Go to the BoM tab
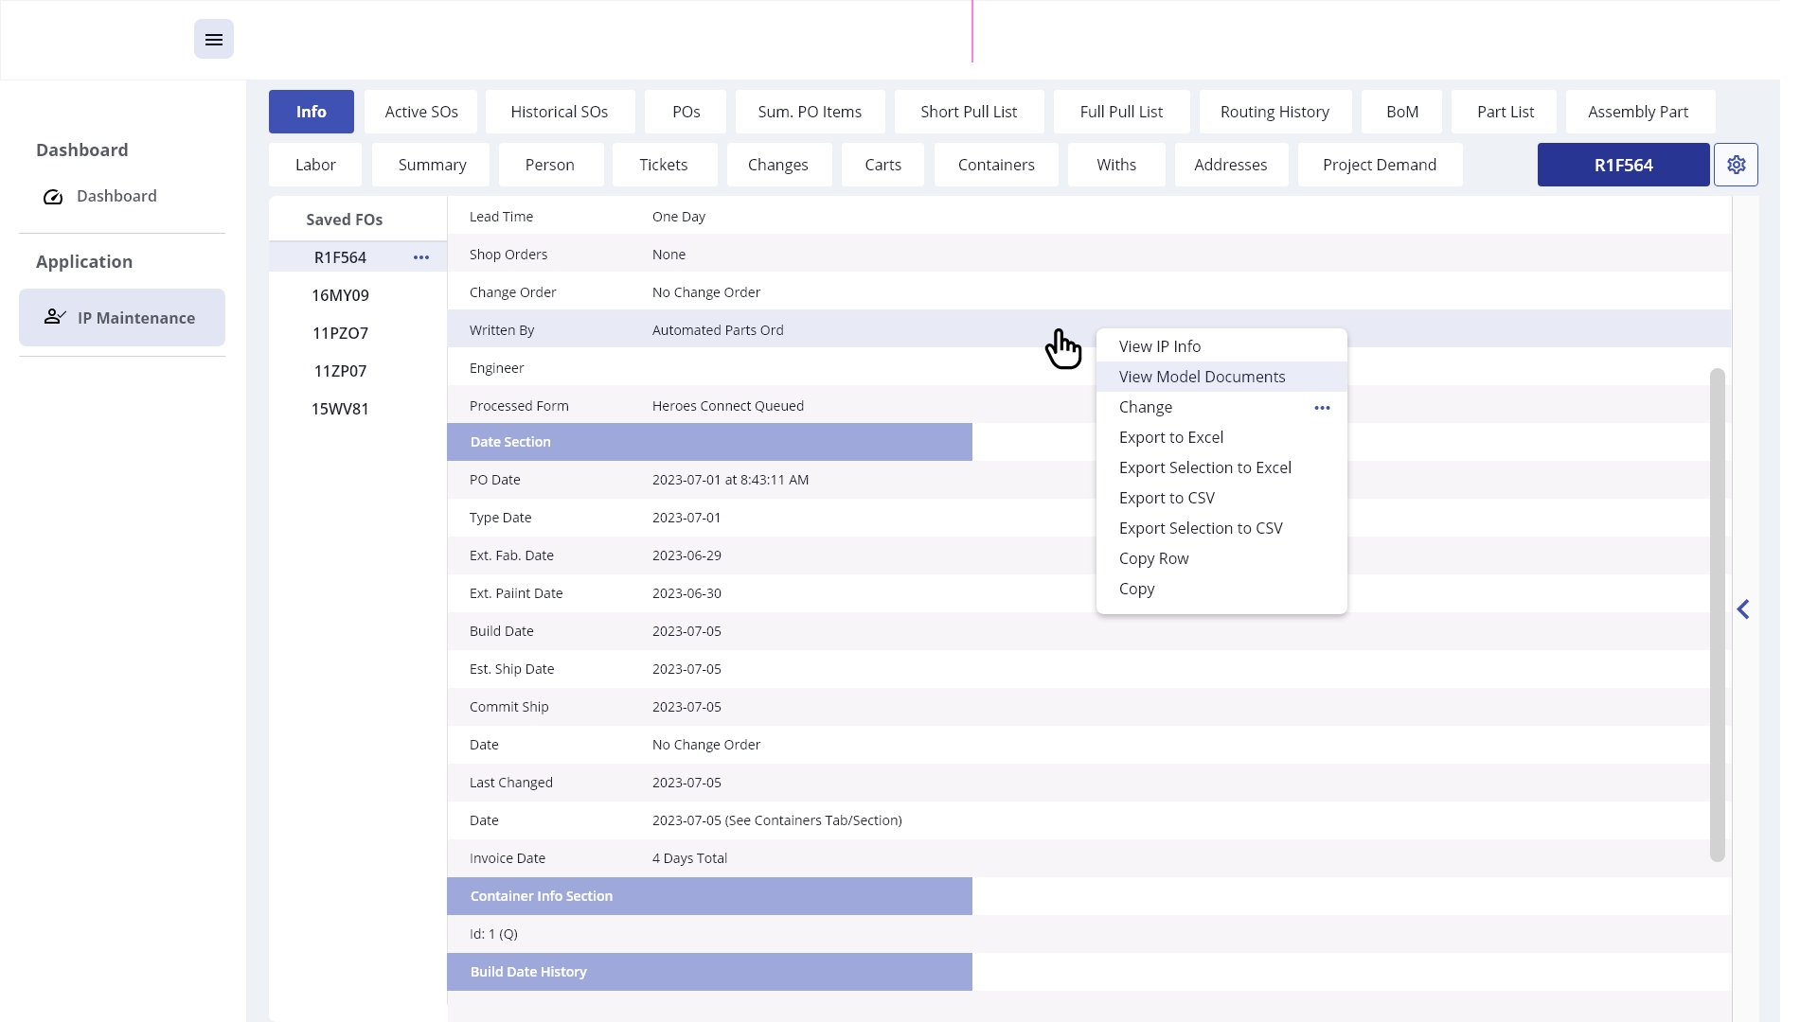This screenshot has width=1818, height=1022. tap(1401, 112)
